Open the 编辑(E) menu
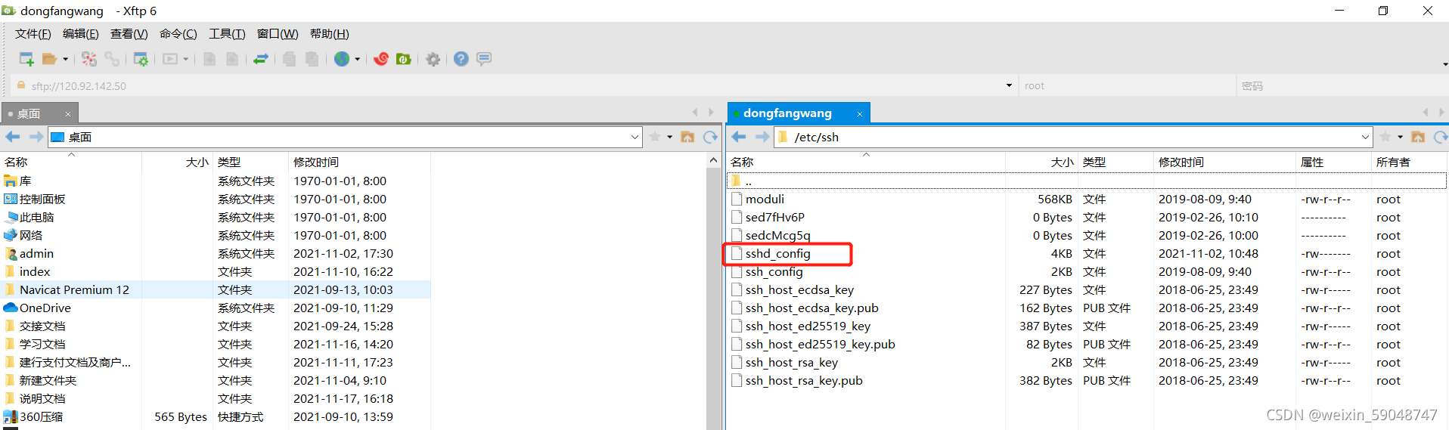The height and width of the screenshot is (430, 1449). tap(81, 34)
